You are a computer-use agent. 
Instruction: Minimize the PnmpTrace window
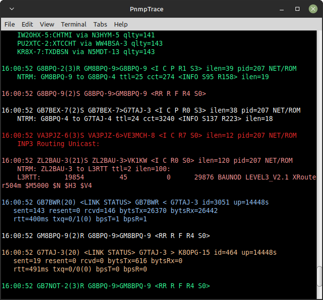[x=283, y=9]
